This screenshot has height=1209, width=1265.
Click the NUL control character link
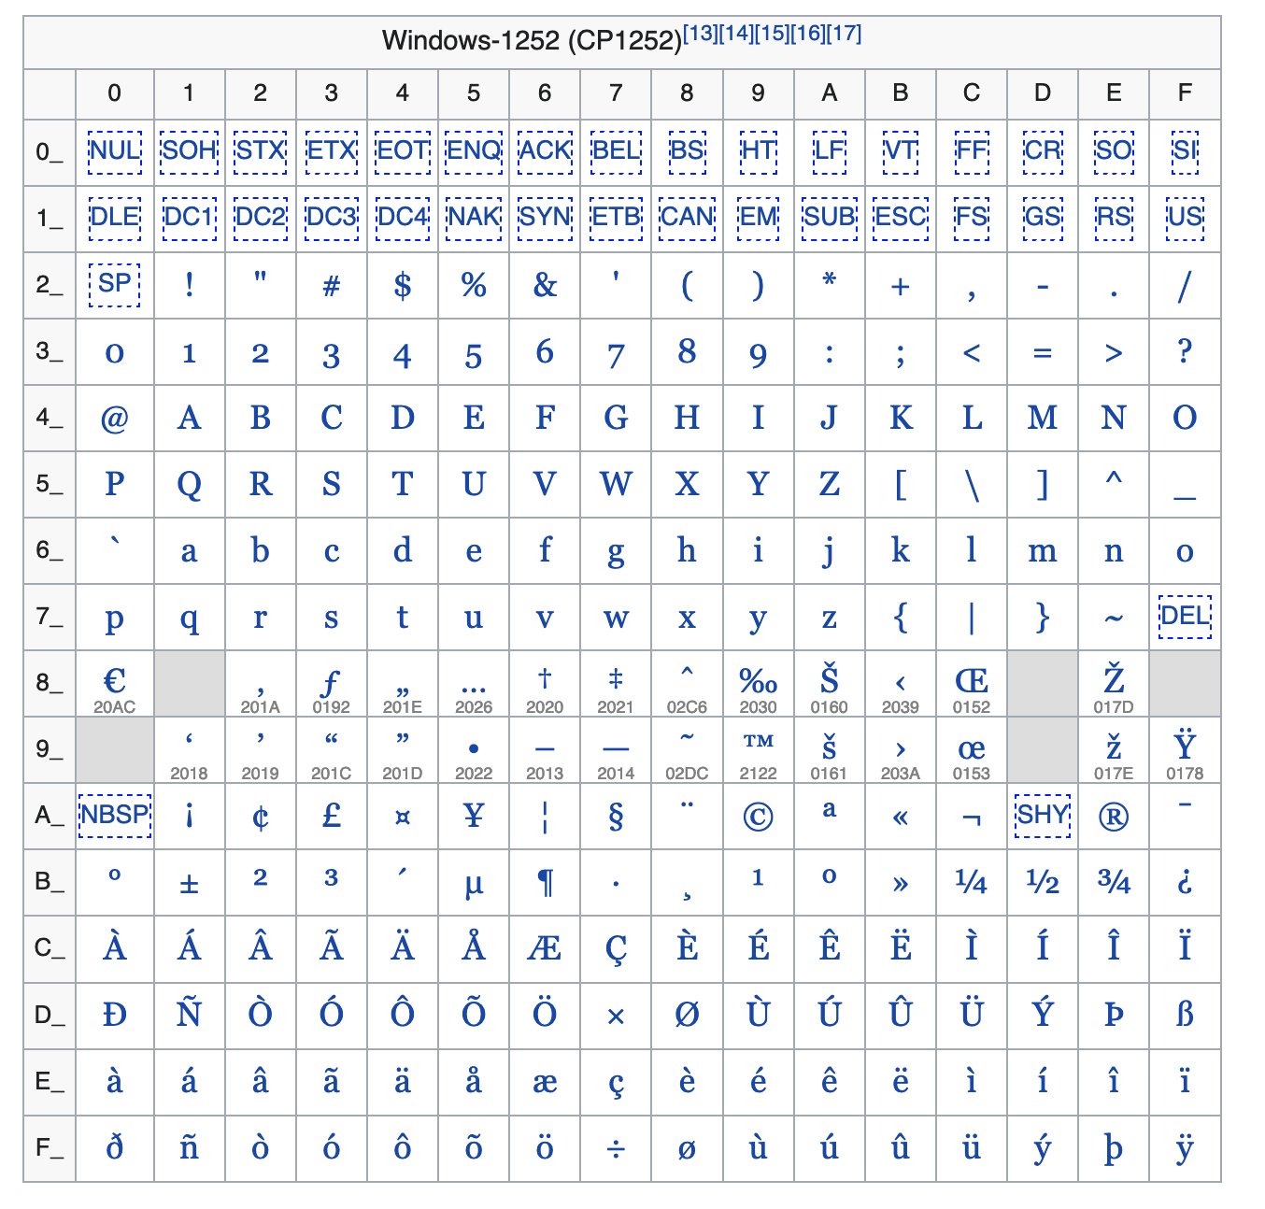(x=115, y=151)
